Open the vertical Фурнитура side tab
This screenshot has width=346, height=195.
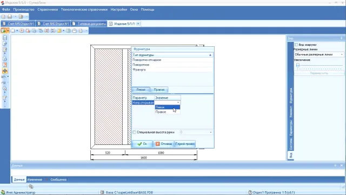point(291,96)
